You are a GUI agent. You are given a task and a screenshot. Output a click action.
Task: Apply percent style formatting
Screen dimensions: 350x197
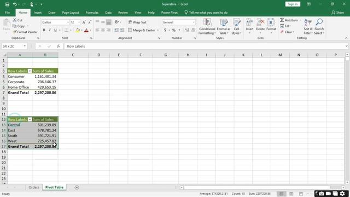click(174, 30)
